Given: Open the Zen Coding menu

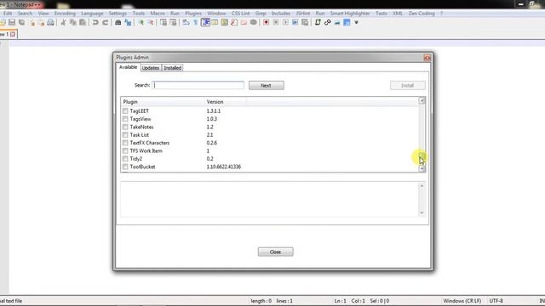Looking at the screenshot, I should pos(422,14).
